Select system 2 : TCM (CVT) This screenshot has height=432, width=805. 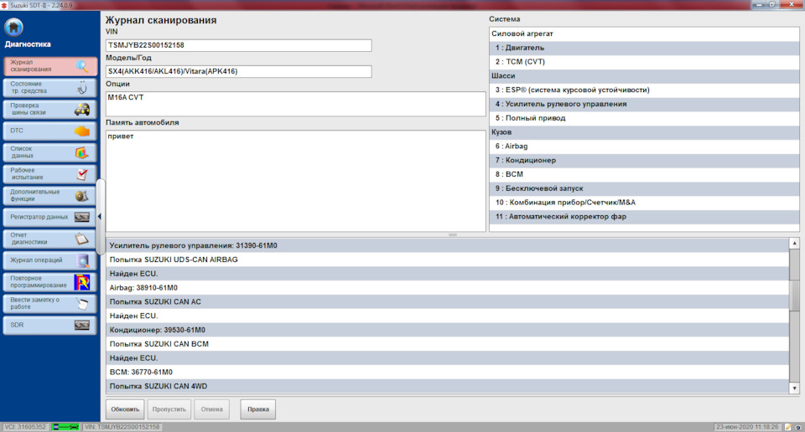644,61
